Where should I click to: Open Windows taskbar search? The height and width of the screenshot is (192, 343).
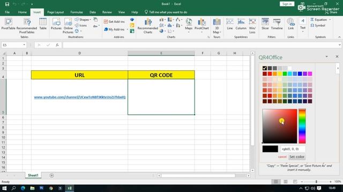point(13,188)
